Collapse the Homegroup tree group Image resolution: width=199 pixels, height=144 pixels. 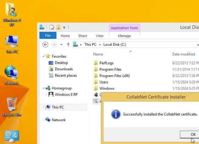tap(43, 88)
